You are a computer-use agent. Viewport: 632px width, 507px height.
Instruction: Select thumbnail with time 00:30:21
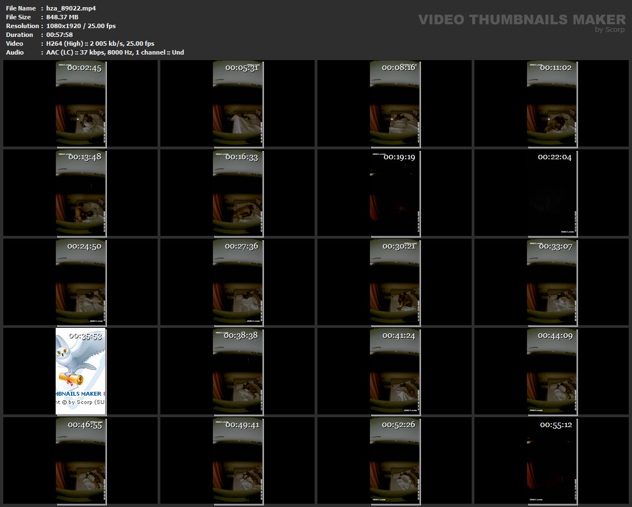[395, 282]
